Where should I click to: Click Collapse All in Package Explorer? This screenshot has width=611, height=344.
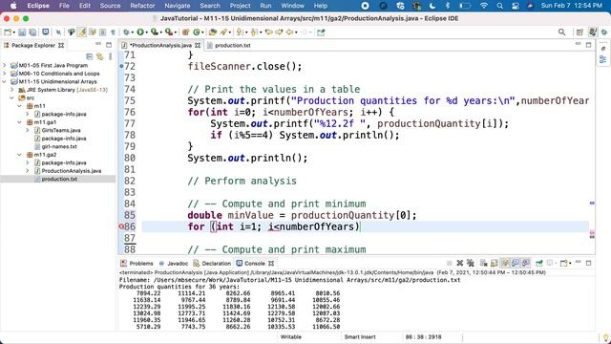coord(89,56)
